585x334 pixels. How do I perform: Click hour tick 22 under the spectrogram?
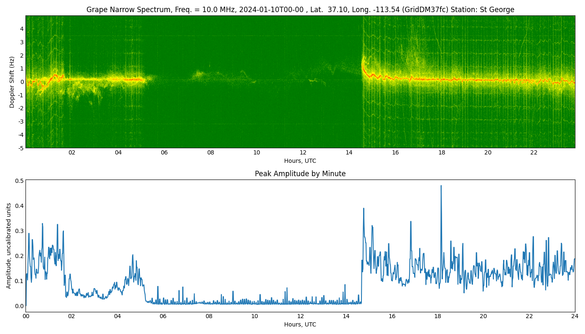(534, 153)
